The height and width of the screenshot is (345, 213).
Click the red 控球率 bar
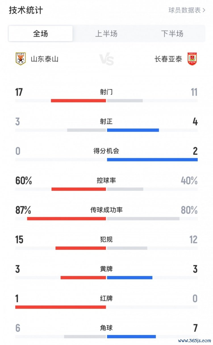tap(79, 189)
